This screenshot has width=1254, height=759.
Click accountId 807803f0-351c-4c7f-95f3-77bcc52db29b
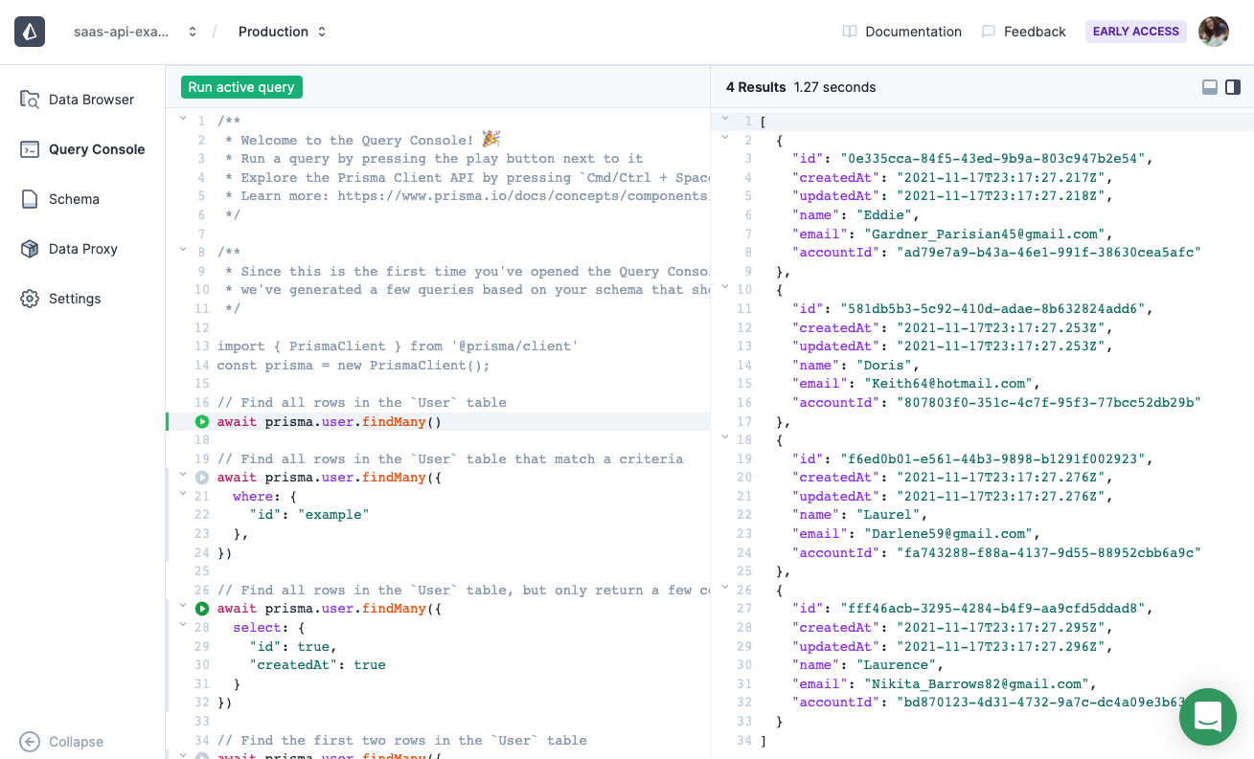[1048, 403]
